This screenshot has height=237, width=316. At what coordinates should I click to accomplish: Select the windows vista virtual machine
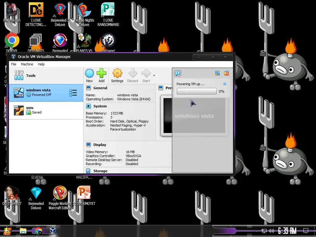pos(46,93)
